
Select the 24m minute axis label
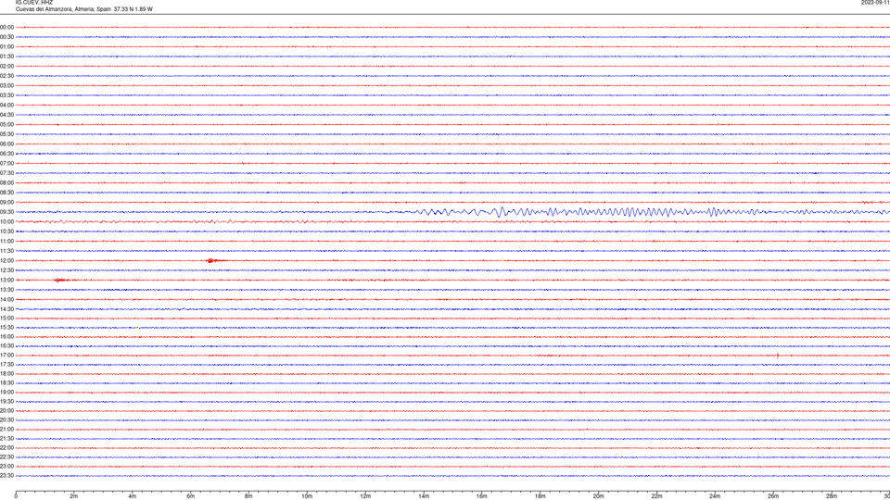(715, 496)
